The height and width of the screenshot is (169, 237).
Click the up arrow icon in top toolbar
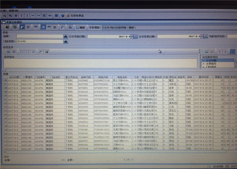22,16
